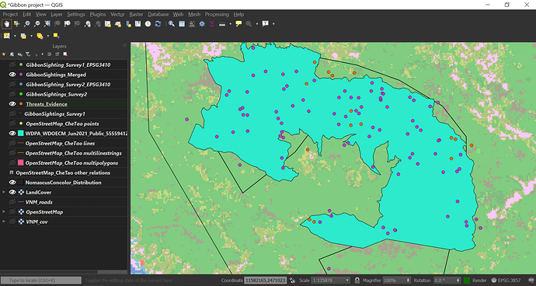Expand the VNM_cov layer tree
This screenshot has height=286, width=536.
click(4, 221)
